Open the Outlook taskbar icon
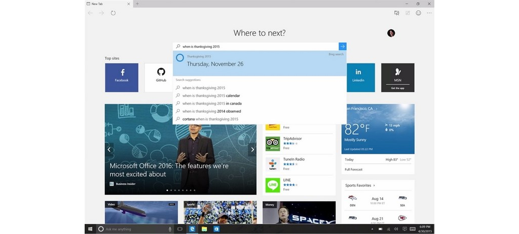This screenshot has height=234, width=519. click(x=216, y=229)
